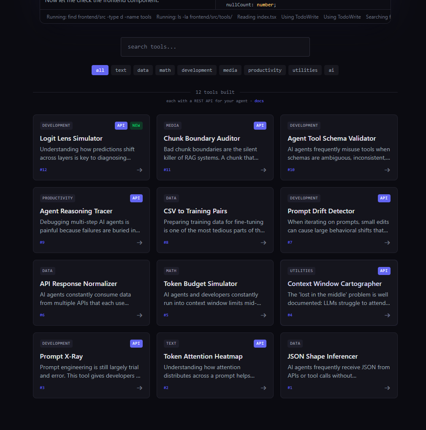The height and width of the screenshot is (430, 426).
Task: Filter tools by 'data' category
Action: (x=143, y=70)
